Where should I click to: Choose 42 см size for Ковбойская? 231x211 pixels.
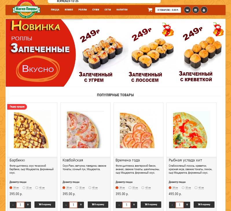pyautogui.click(x=90, y=188)
